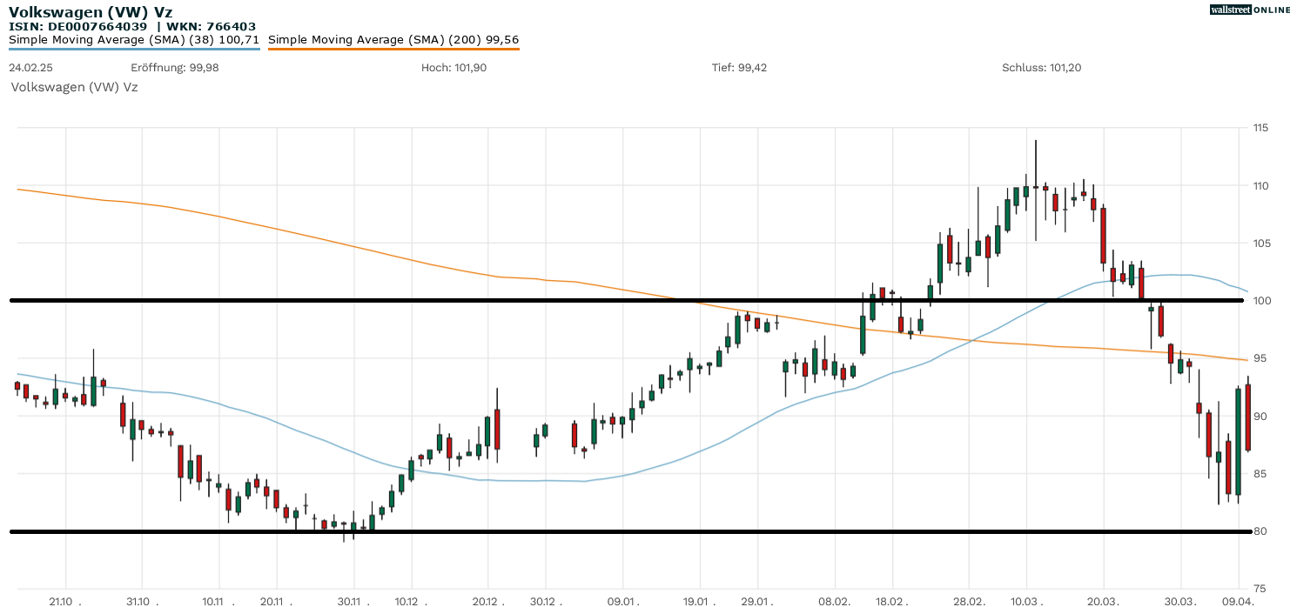The image size is (1297, 607).
Task: Click the blue SMA 38 legend underline
Action: [x=134, y=50]
